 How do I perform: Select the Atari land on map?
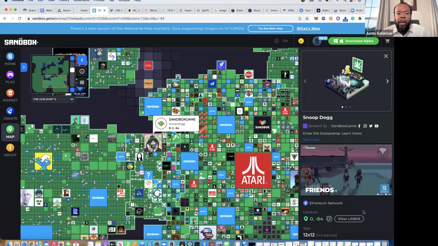pos(253,170)
